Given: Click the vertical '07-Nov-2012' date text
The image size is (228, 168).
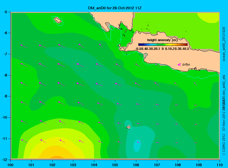Looking at the screenshot, I should [x=224, y=120].
